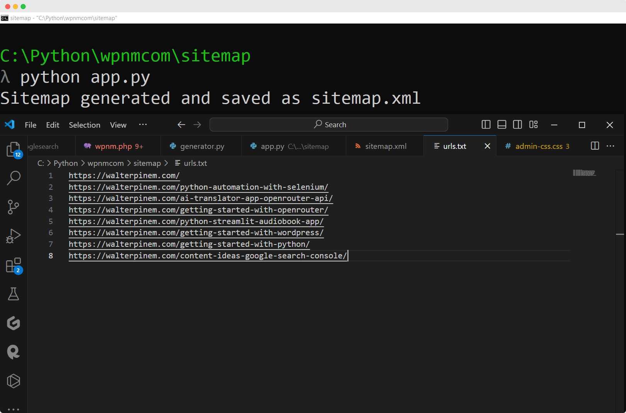Click line number 8 in gutter

51,256
